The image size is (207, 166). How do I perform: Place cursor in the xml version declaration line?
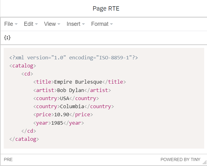pos(73,58)
